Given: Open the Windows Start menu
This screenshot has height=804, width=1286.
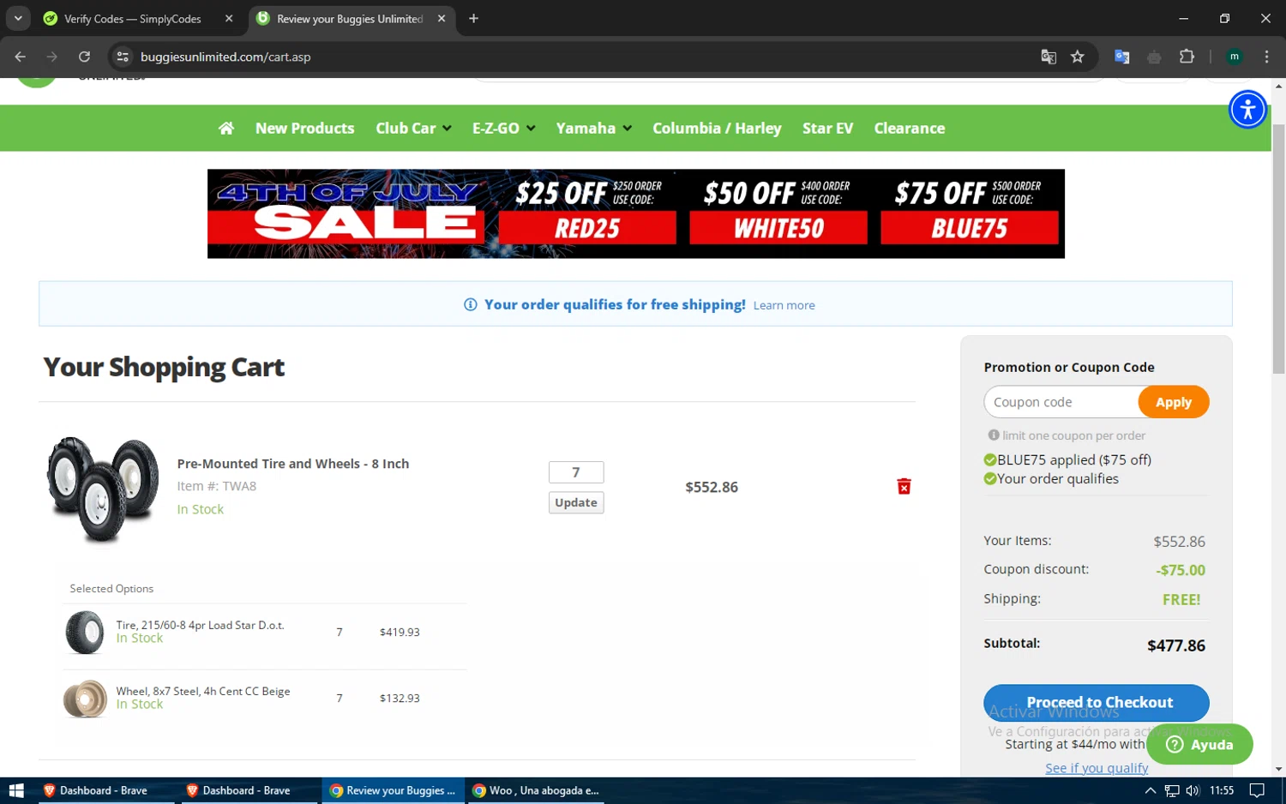Looking at the screenshot, I should coord(15,790).
